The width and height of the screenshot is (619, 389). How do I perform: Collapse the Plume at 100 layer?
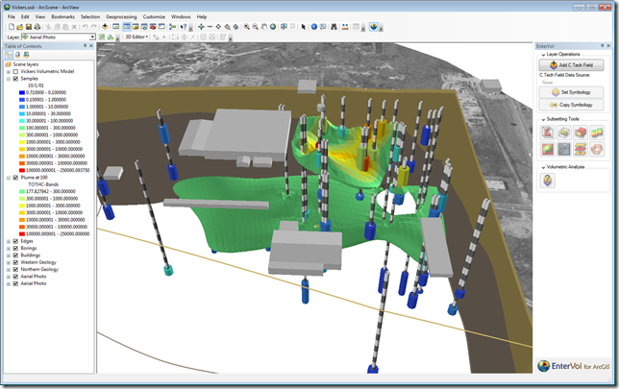8,178
